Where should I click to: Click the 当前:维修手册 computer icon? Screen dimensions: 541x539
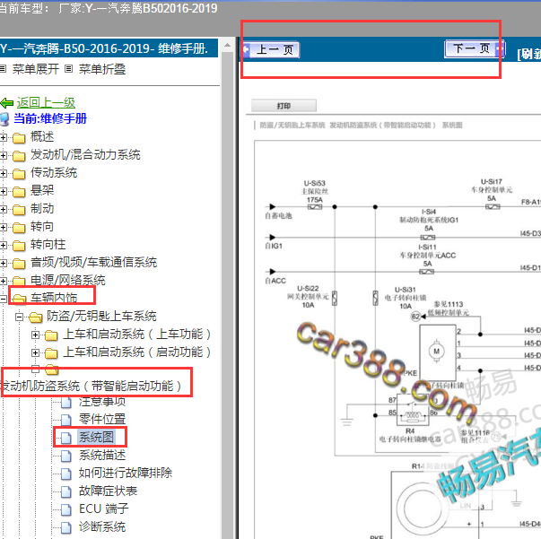5,119
